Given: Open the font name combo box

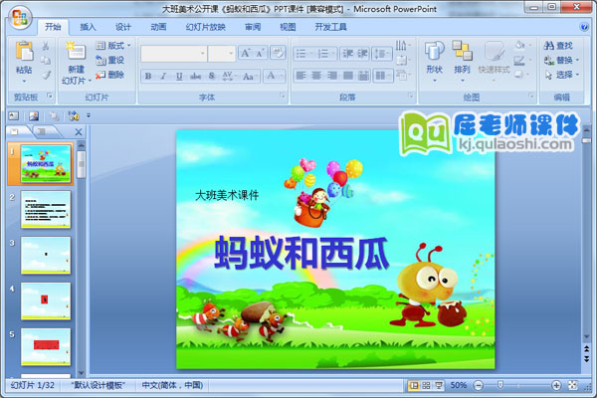Looking at the screenshot, I should coord(173,54).
